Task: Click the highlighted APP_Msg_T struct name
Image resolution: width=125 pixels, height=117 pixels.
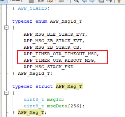Action: click(69, 86)
